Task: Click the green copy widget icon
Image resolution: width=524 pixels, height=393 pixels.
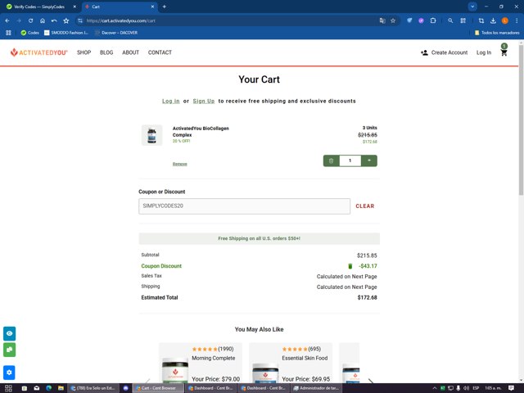Action: [x=9, y=350]
